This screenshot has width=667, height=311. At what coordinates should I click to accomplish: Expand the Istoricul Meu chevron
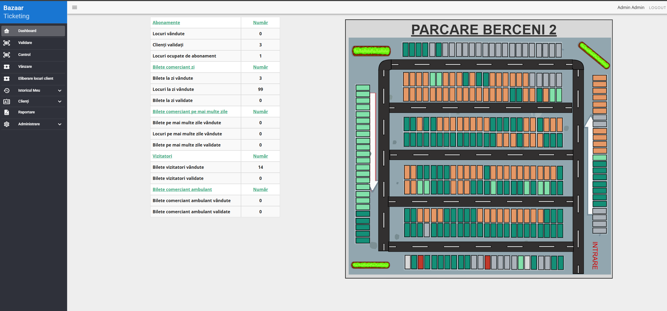(60, 91)
